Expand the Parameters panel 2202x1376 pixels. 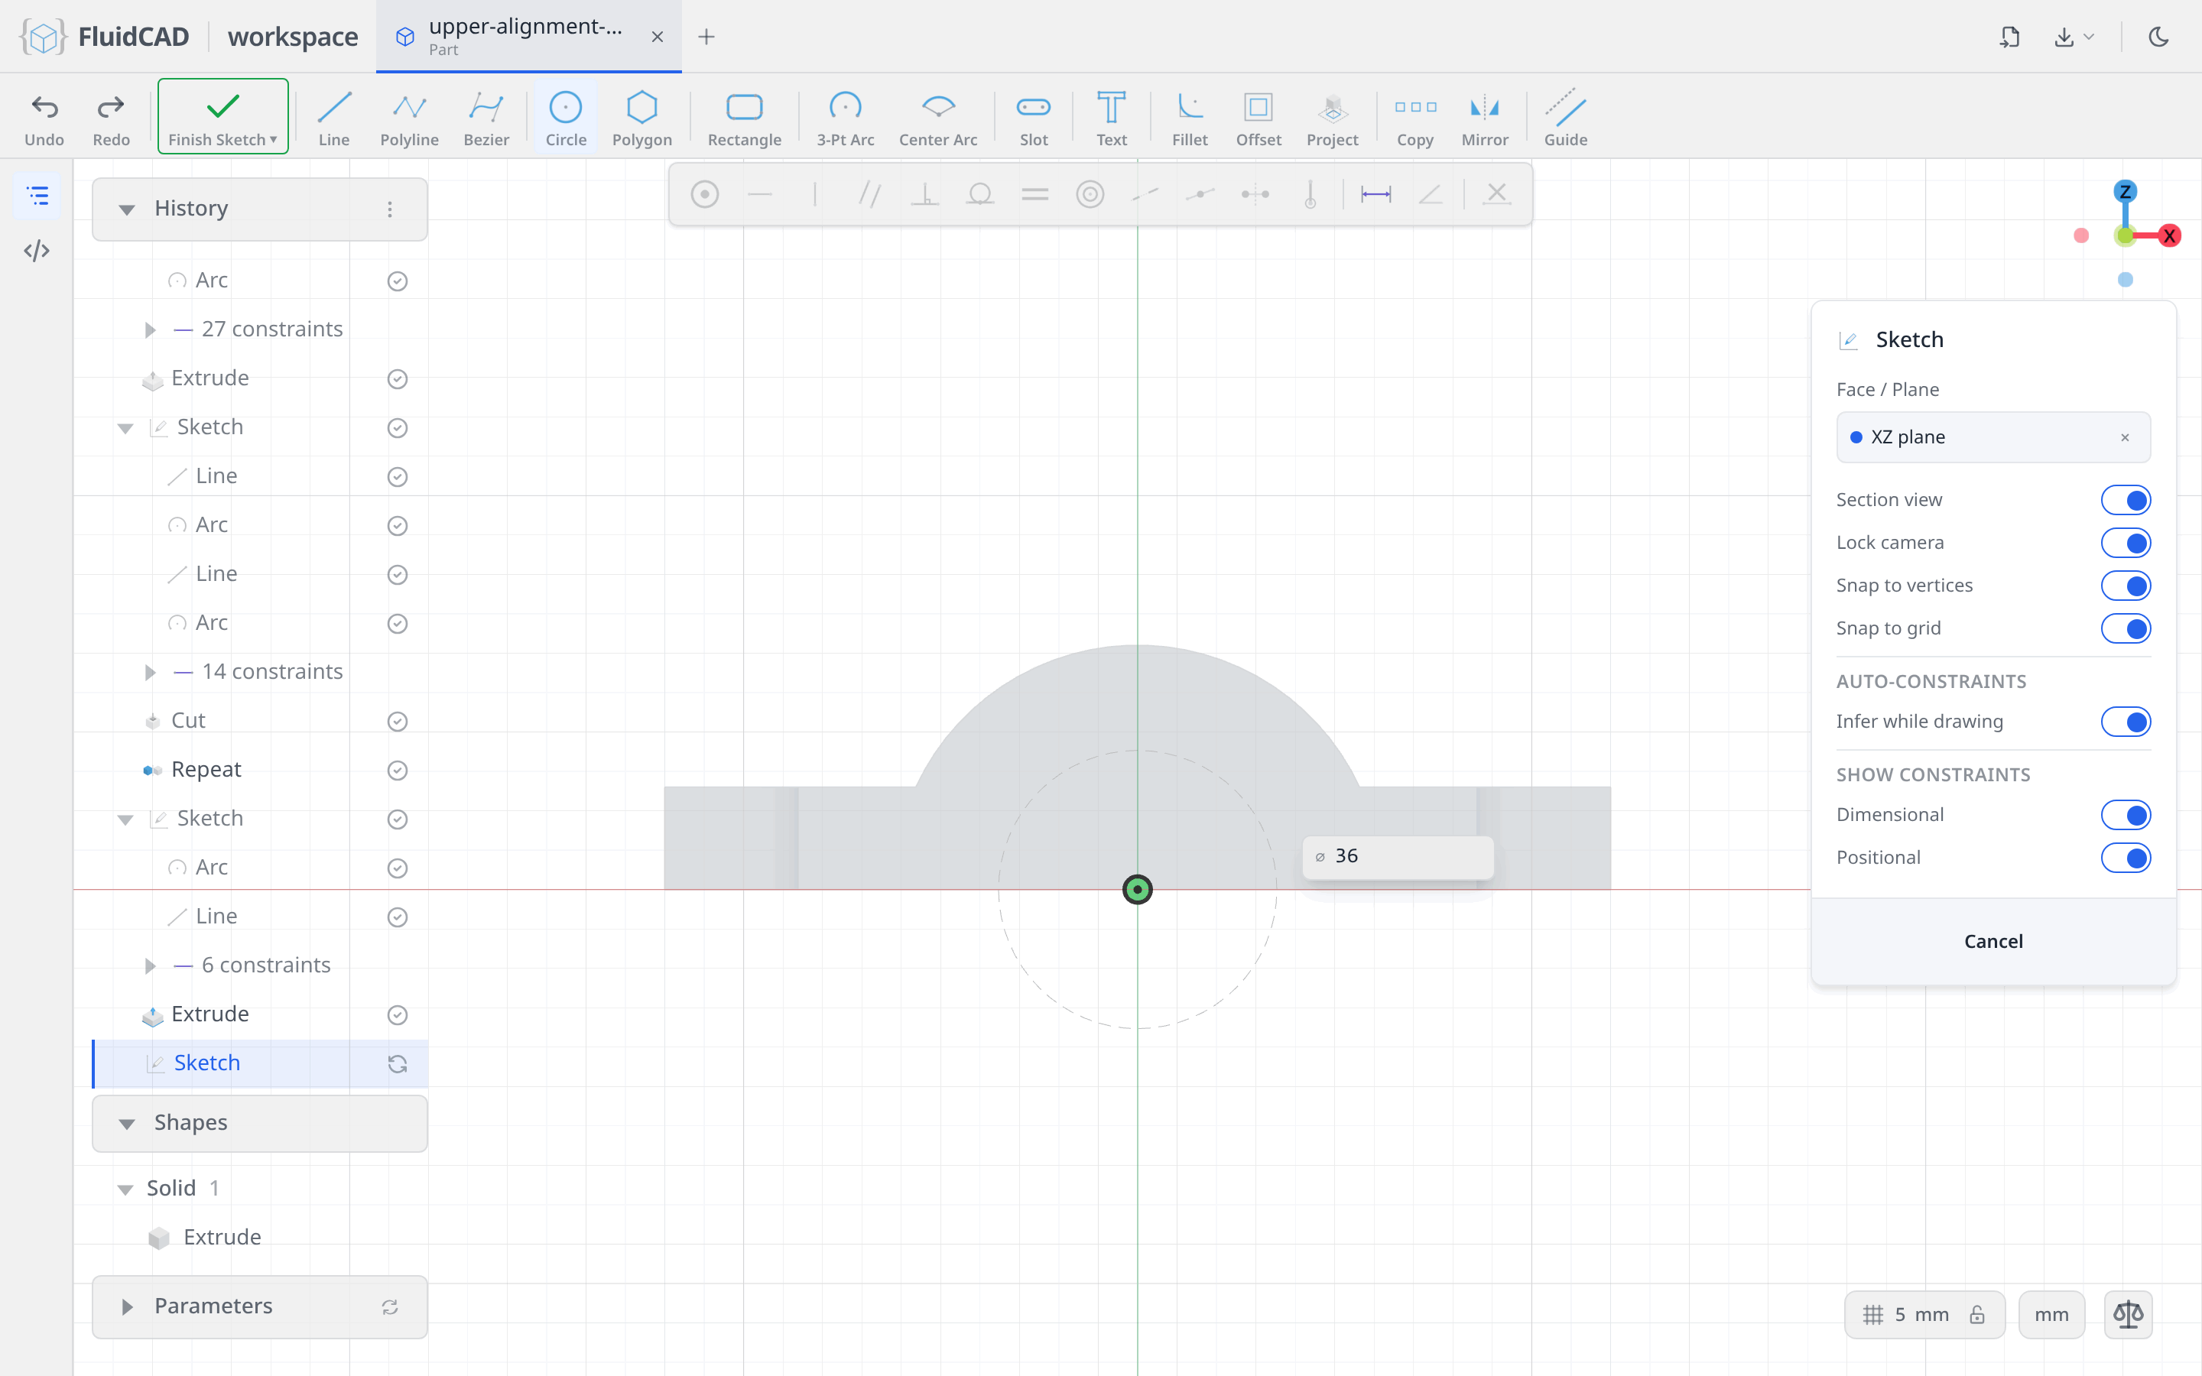pyautogui.click(x=126, y=1307)
